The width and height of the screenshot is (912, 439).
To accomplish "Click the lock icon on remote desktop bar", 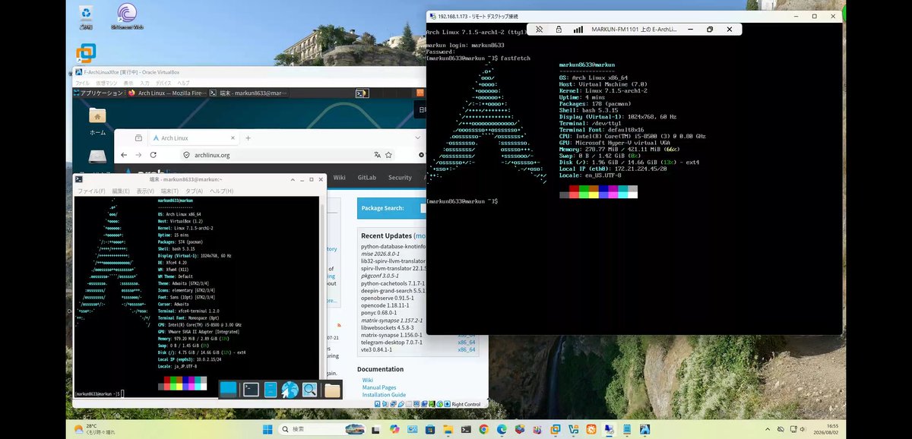I will point(559,29).
